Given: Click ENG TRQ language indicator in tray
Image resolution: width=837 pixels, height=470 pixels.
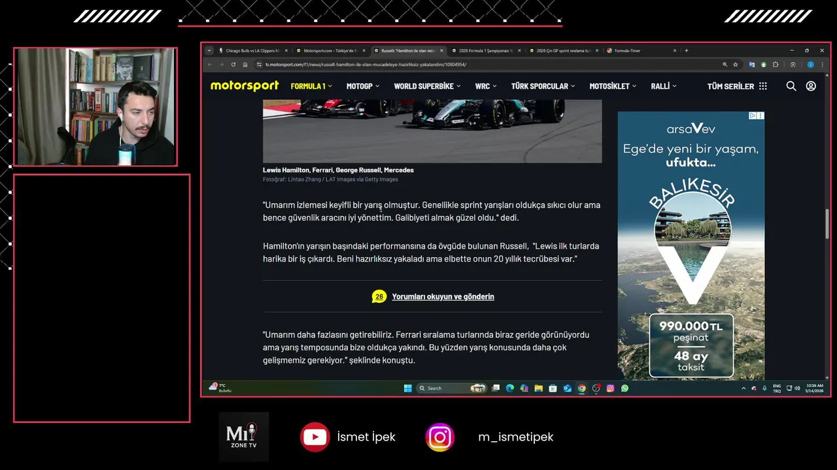Looking at the screenshot, I should [777, 388].
